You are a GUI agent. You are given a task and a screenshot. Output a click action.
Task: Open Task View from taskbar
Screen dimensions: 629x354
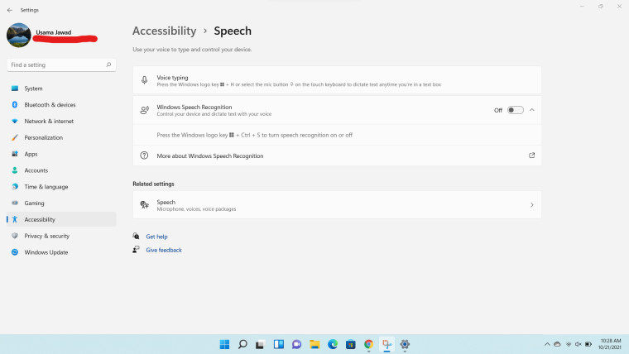tap(261, 344)
